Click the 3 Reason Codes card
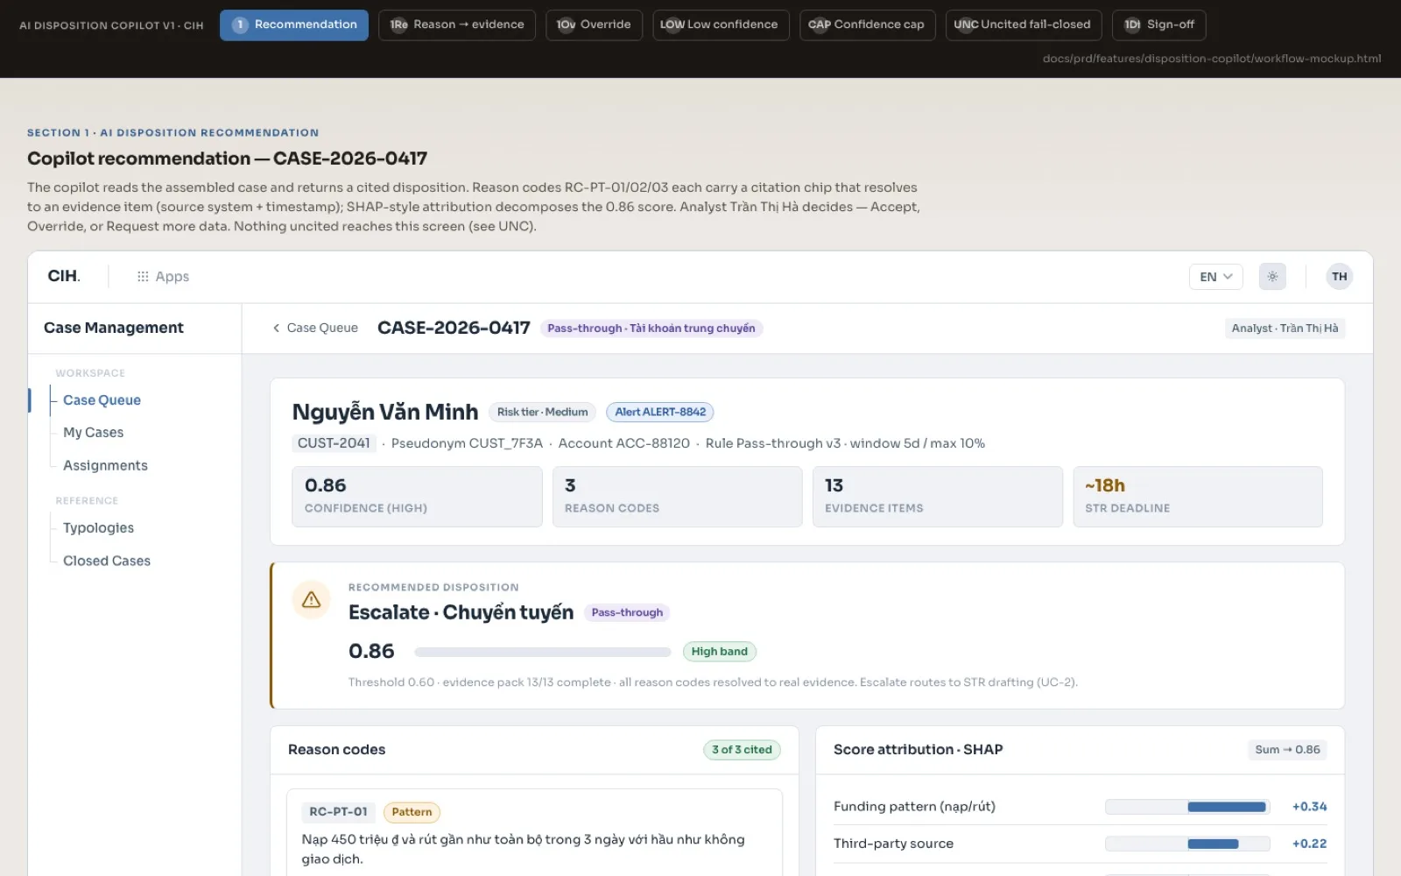 point(677,497)
